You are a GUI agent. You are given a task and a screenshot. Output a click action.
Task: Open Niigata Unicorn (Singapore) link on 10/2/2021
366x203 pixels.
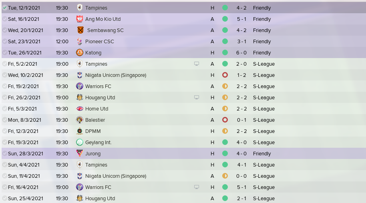coord(116,75)
